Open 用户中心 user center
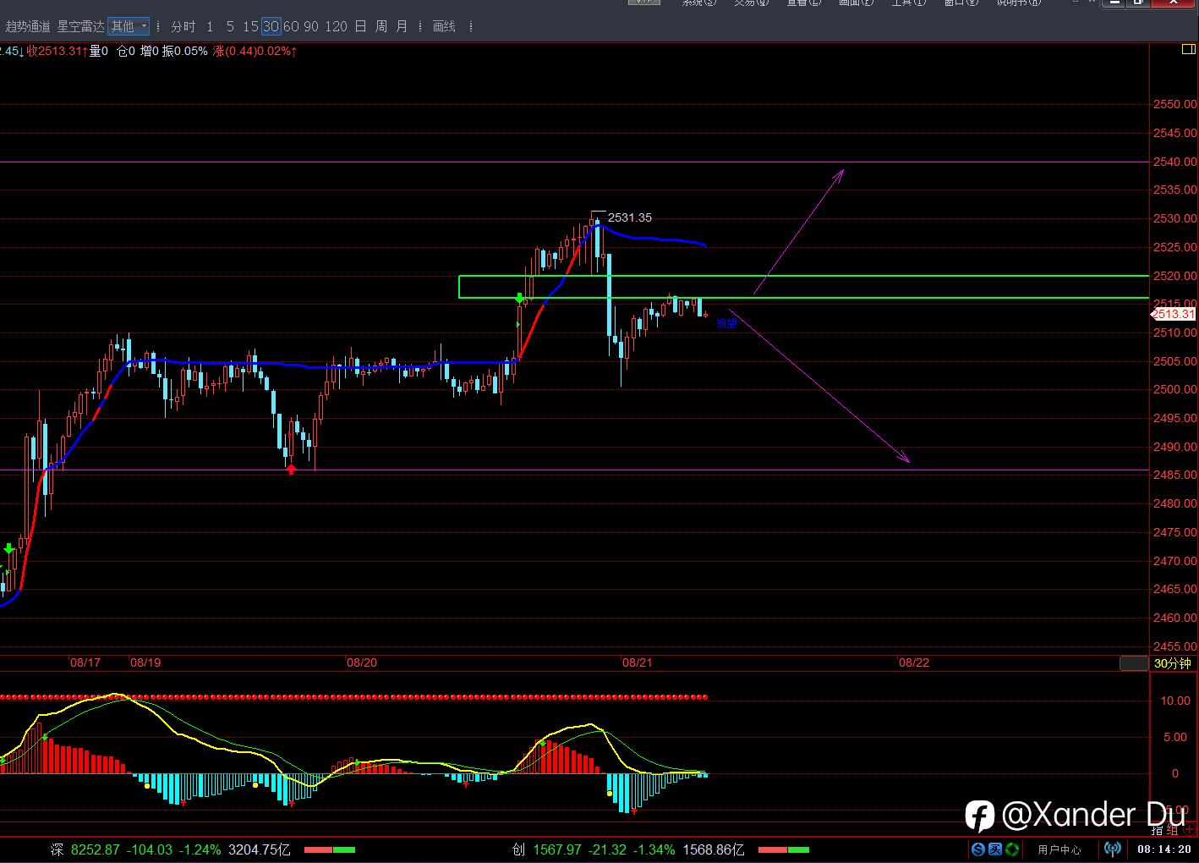 (x=1059, y=849)
